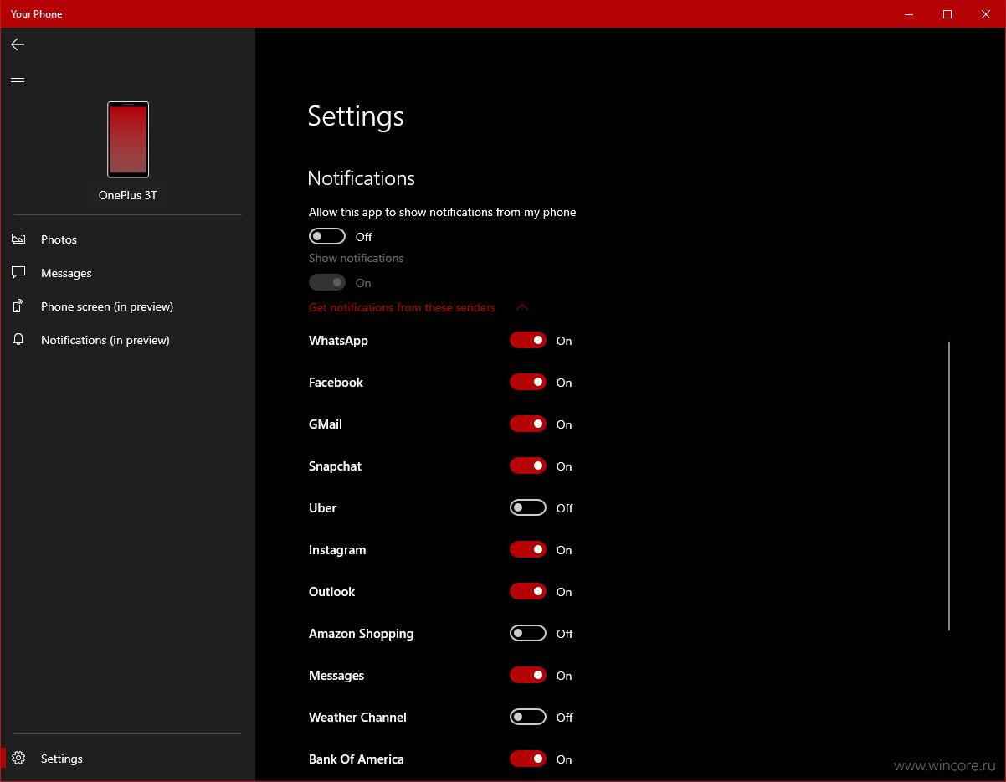This screenshot has height=782, width=1006.
Task: Turn off Snapchat notifications
Action: (x=528, y=466)
